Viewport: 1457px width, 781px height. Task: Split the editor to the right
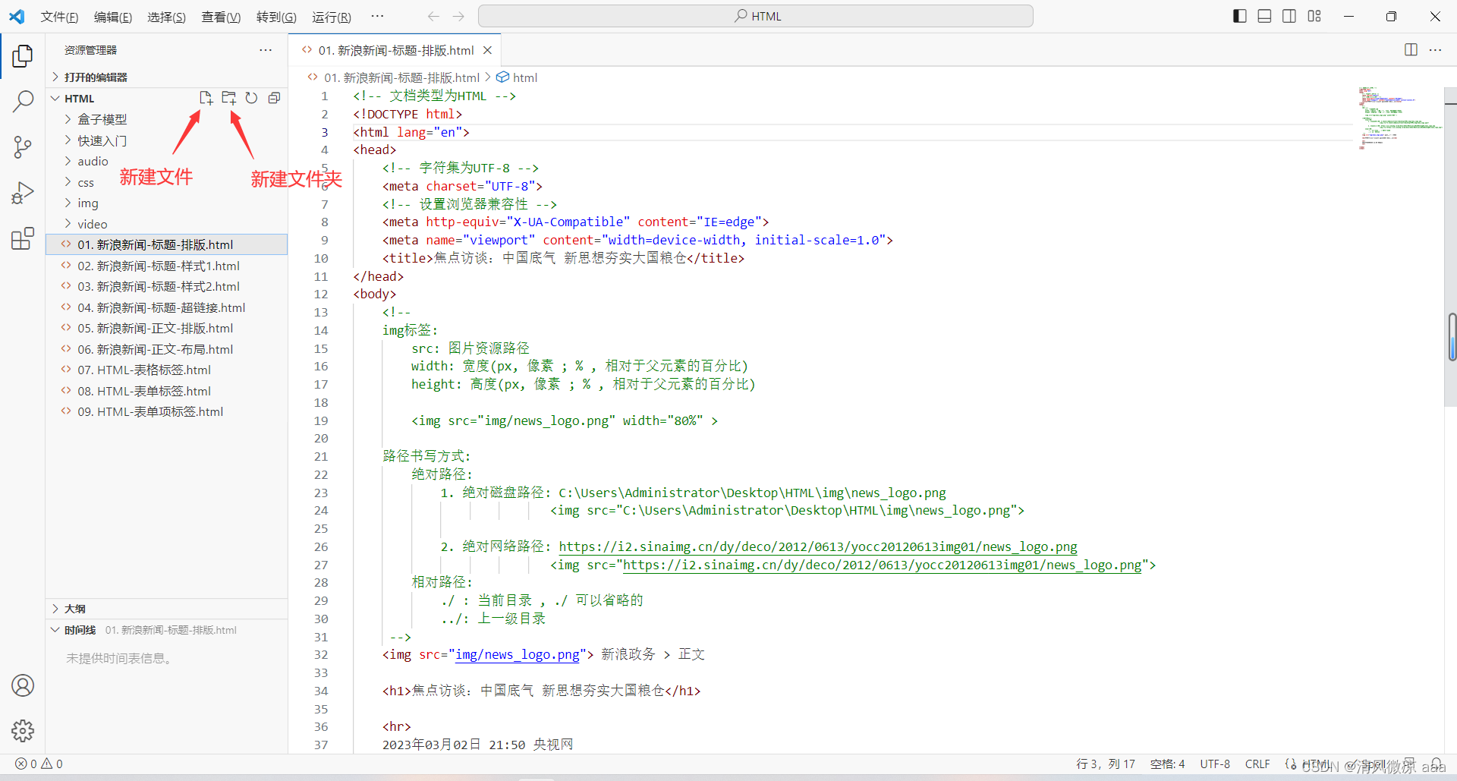(1411, 50)
